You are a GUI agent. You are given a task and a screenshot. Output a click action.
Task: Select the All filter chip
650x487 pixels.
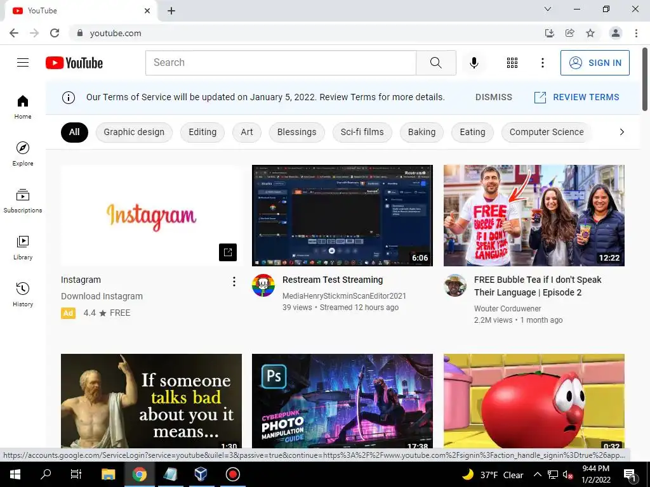coord(74,132)
